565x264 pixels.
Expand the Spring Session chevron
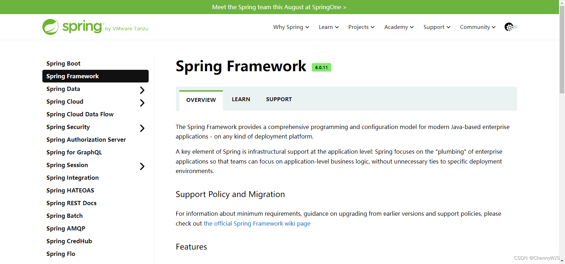[x=142, y=166]
